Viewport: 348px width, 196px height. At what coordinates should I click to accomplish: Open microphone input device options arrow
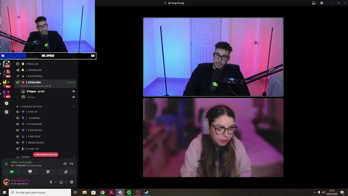point(55,182)
